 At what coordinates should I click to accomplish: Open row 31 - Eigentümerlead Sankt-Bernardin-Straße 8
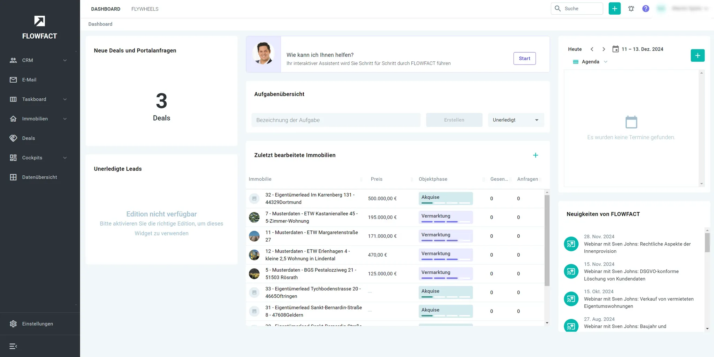[x=395, y=311]
